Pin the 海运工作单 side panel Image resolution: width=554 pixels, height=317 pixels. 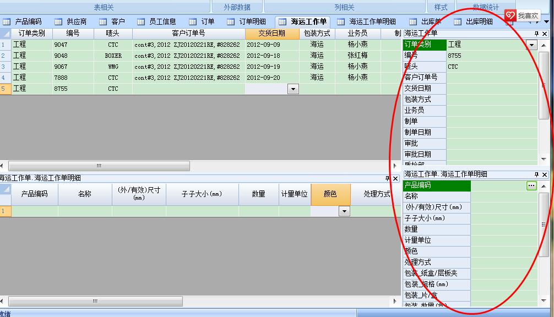tap(536, 34)
